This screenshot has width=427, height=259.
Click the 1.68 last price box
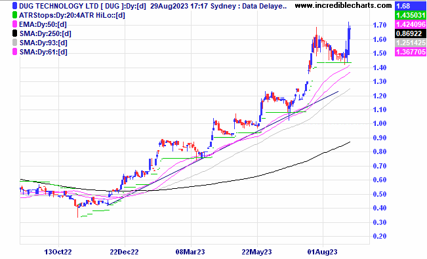(411, 6)
